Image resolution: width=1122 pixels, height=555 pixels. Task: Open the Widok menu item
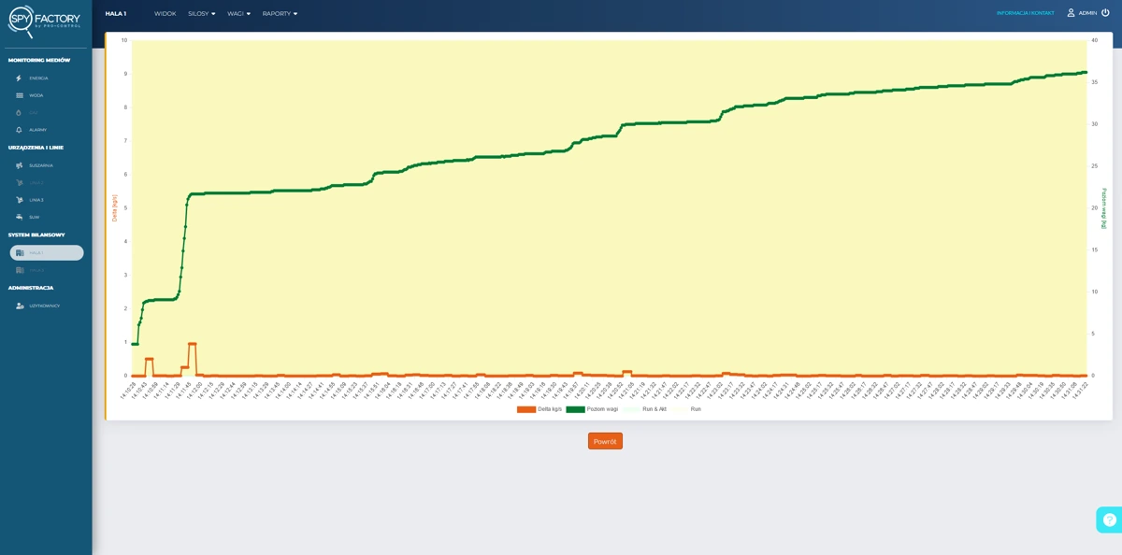tap(165, 14)
